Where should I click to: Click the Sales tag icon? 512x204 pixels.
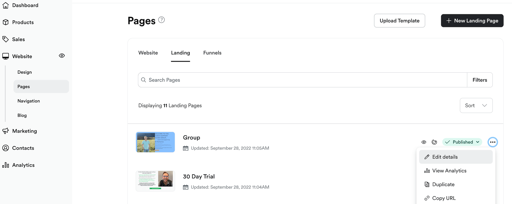point(6,39)
